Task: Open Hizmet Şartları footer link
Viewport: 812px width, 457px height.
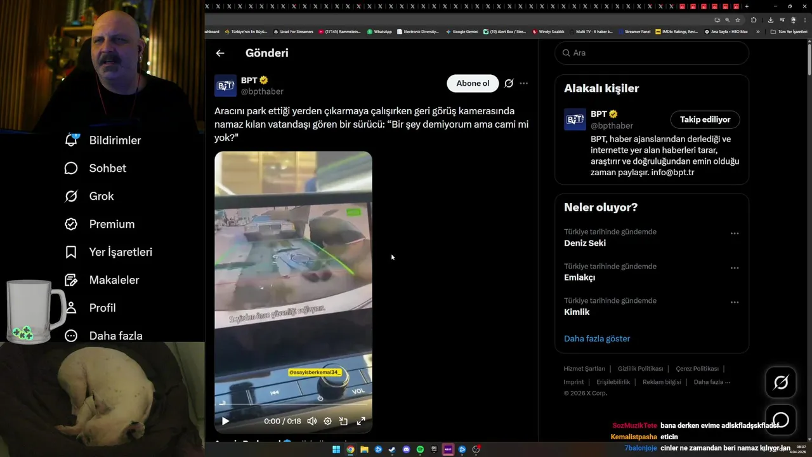Action: [x=584, y=369]
